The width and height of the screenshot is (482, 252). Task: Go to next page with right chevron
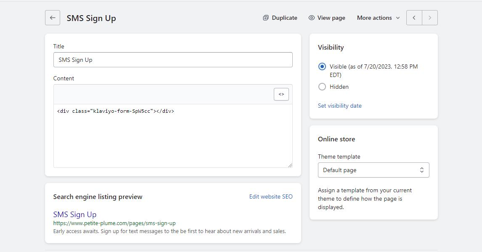[429, 18]
